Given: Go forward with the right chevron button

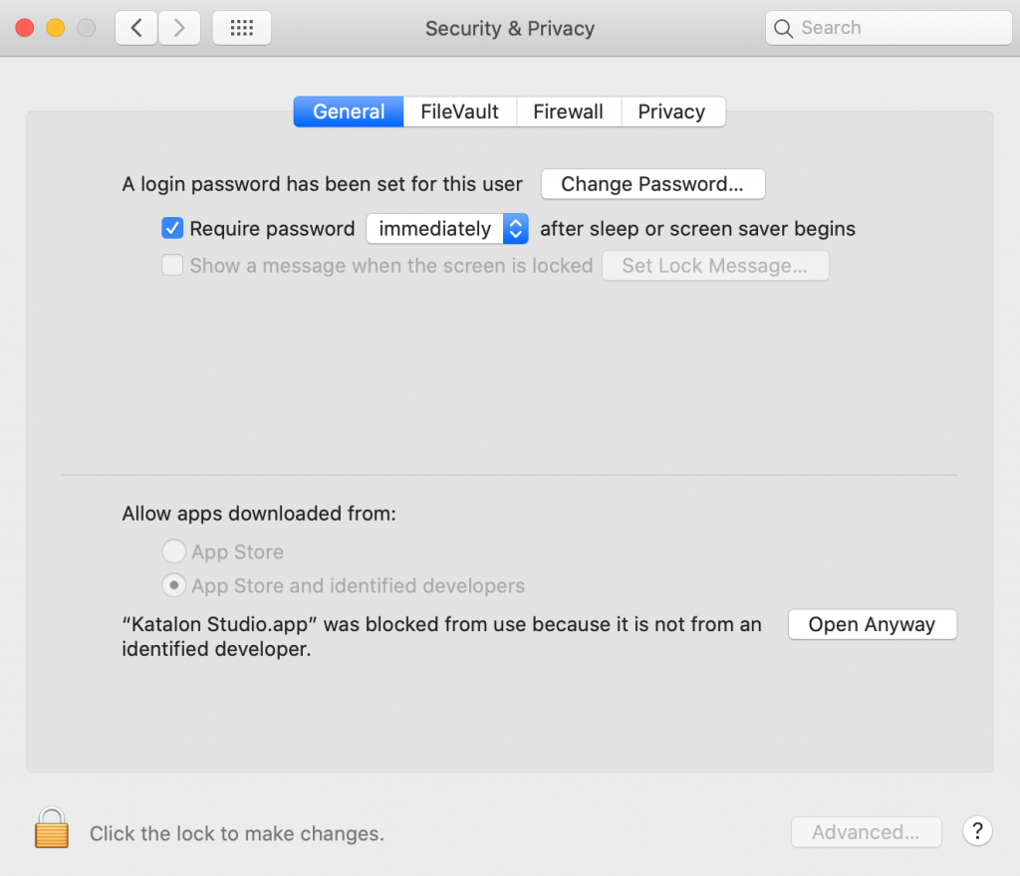Looking at the screenshot, I should pos(179,28).
